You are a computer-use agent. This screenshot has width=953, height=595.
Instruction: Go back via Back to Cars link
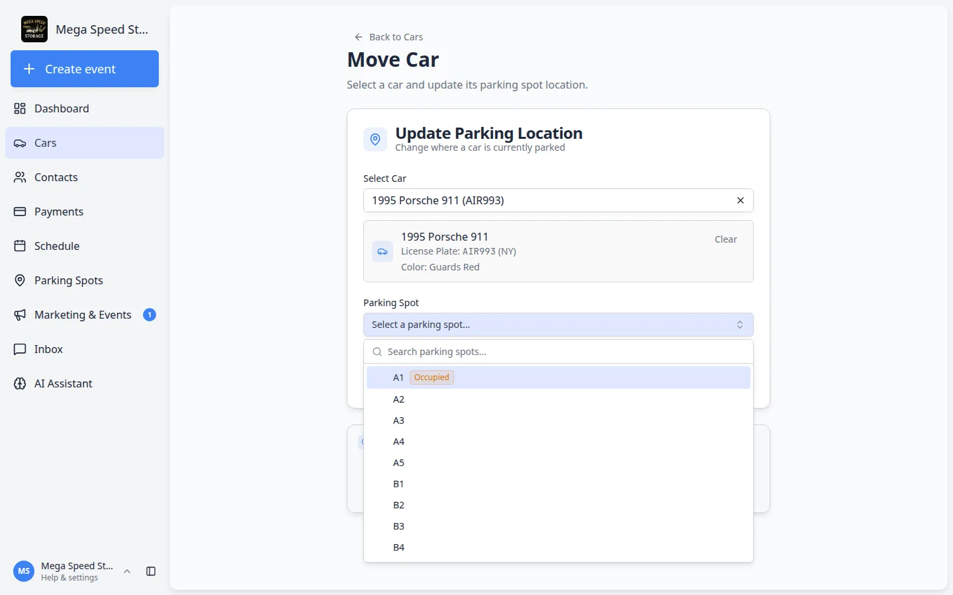[x=388, y=37]
